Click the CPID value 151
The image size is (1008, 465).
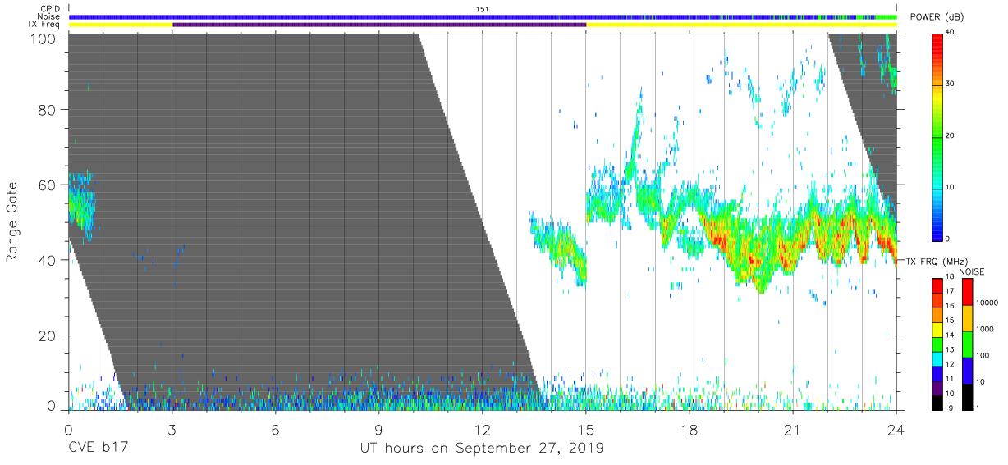coord(482,9)
